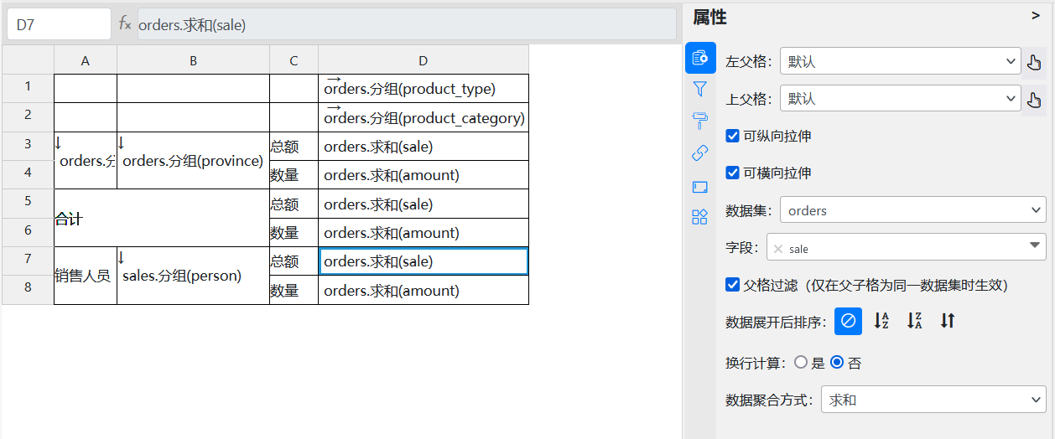Click the 合计 merged cell
This screenshot has width=1055, height=439.
[162, 218]
